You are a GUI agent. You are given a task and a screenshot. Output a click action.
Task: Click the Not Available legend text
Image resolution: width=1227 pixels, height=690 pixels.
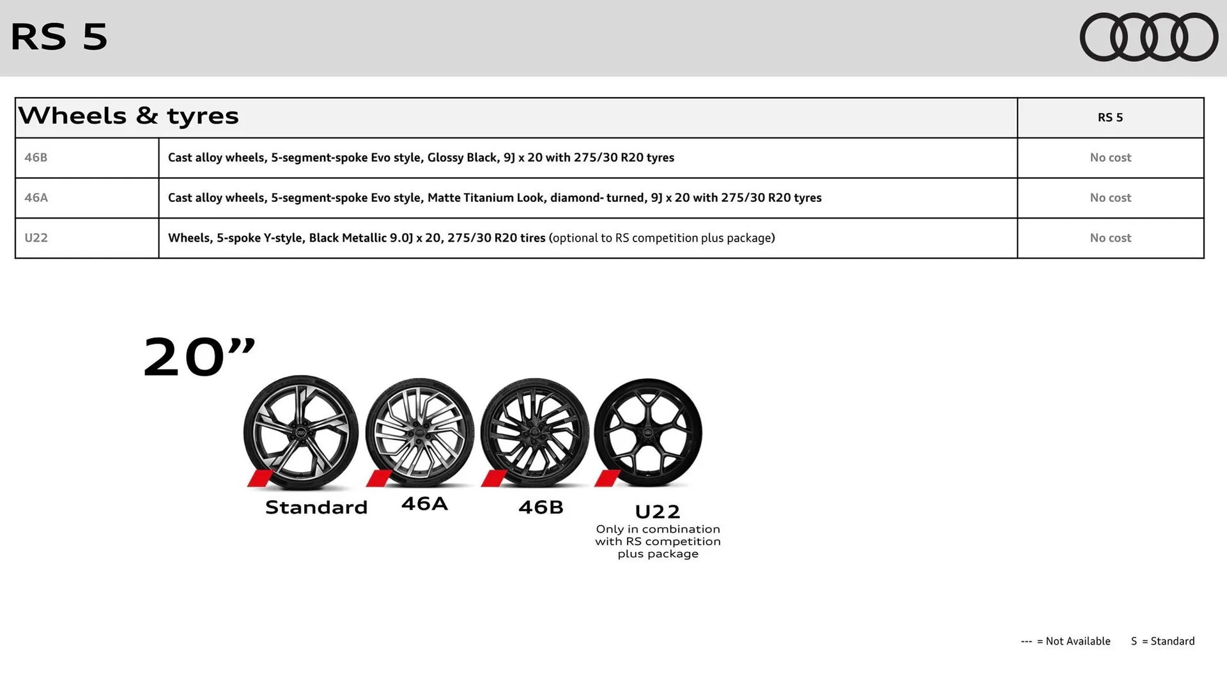[1065, 641]
